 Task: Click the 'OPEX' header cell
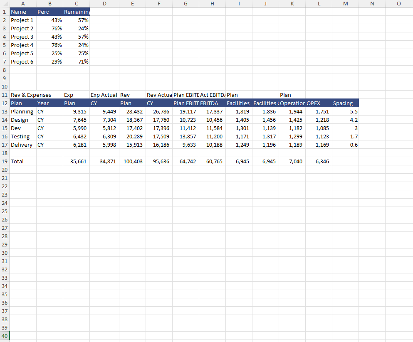(x=319, y=103)
